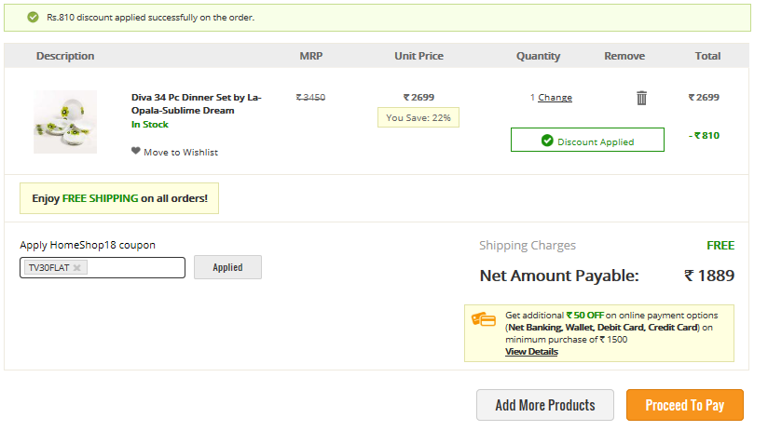This screenshot has height=431, width=768.
Task: Focus the HomeShop18 coupon input field
Action: pyautogui.click(x=103, y=267)
